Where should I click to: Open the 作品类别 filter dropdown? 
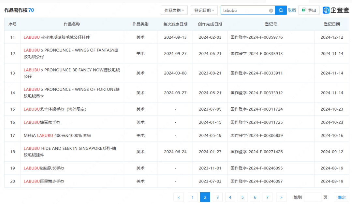coord(174,10)
